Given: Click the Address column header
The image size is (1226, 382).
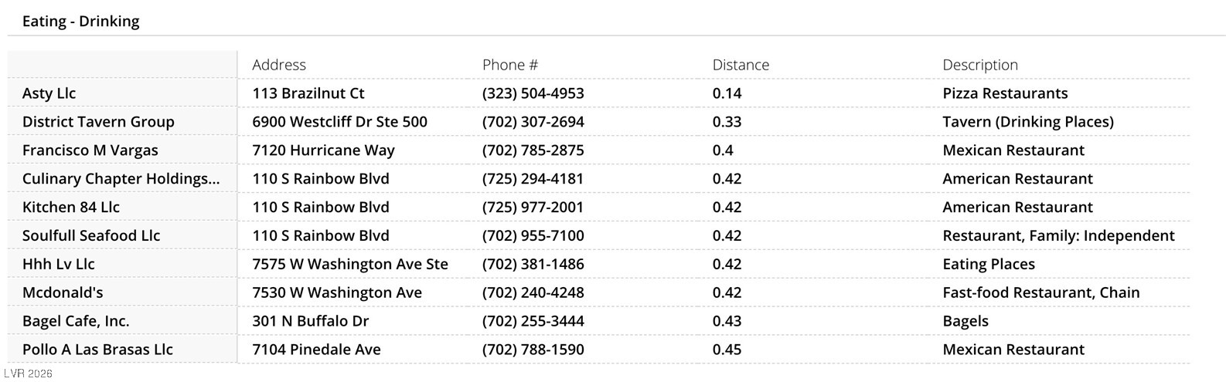Looking at the screenshot, I should [279, 65].
